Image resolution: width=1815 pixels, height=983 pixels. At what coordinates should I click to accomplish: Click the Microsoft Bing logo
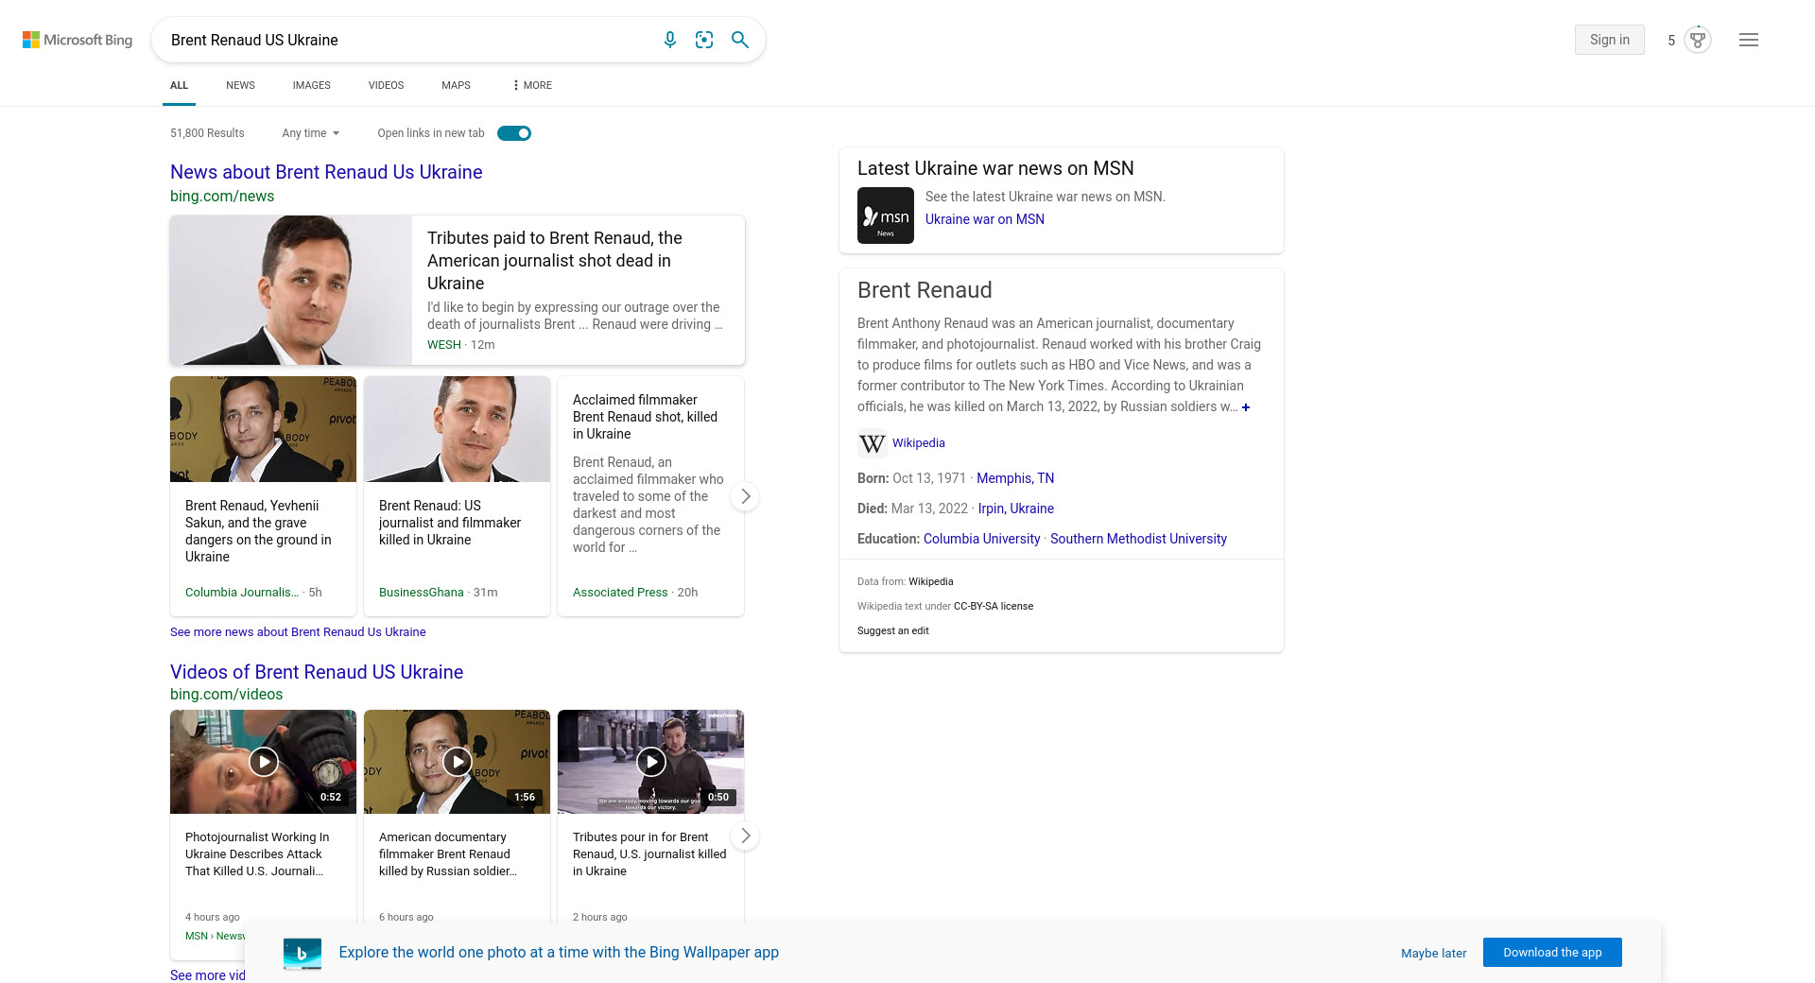[78, 40]
